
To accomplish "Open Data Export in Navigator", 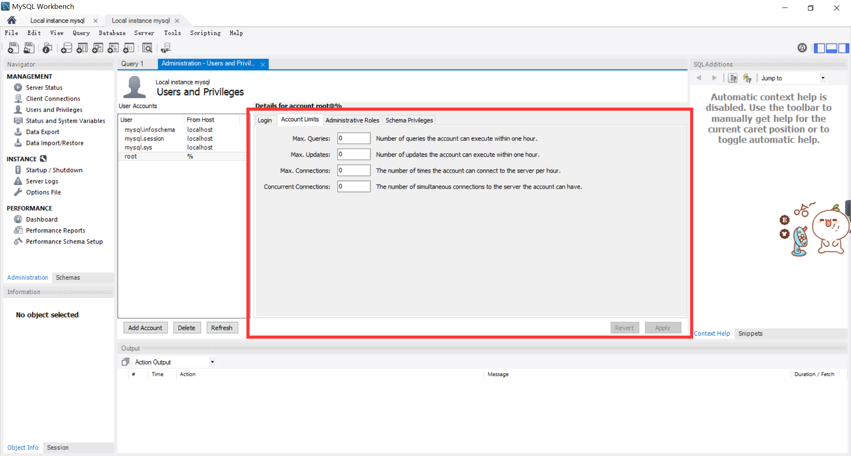I will click(x=43, y=132).
